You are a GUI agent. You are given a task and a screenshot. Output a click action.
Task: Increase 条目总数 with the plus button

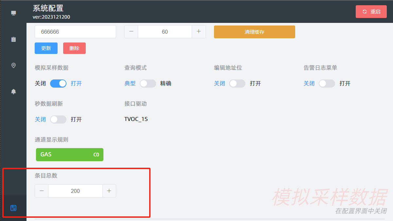[x=109, y=191]
